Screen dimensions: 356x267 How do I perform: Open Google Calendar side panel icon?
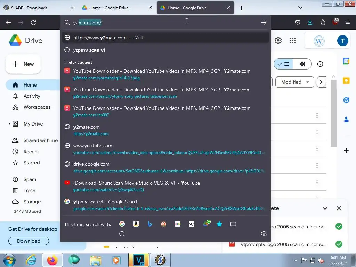346,61
